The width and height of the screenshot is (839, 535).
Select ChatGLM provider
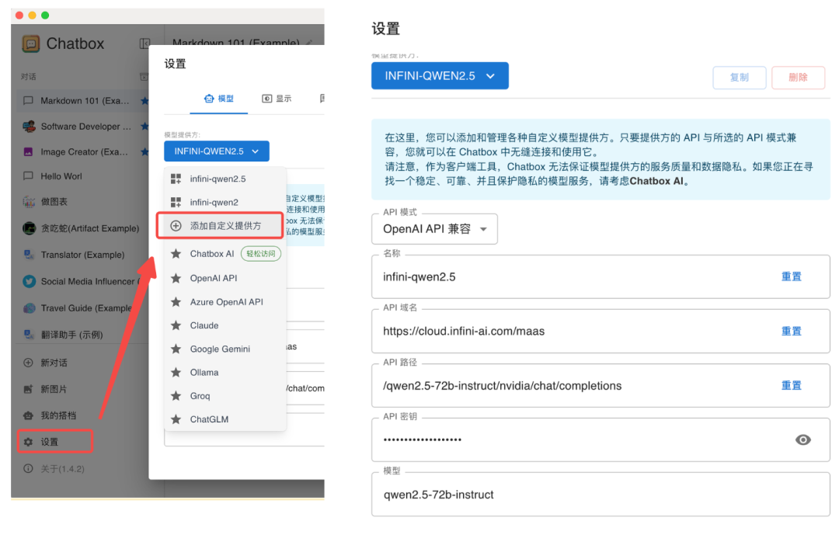tap(225, 419)
